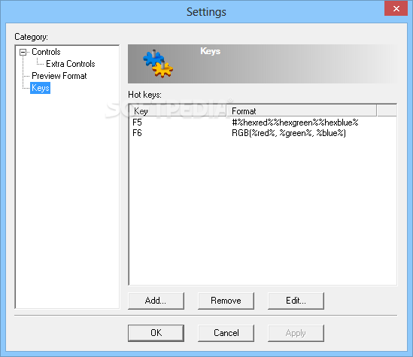The image size is (413, 357).
Task: Sort hot keys by Format column header
Action: click(302, 110)
